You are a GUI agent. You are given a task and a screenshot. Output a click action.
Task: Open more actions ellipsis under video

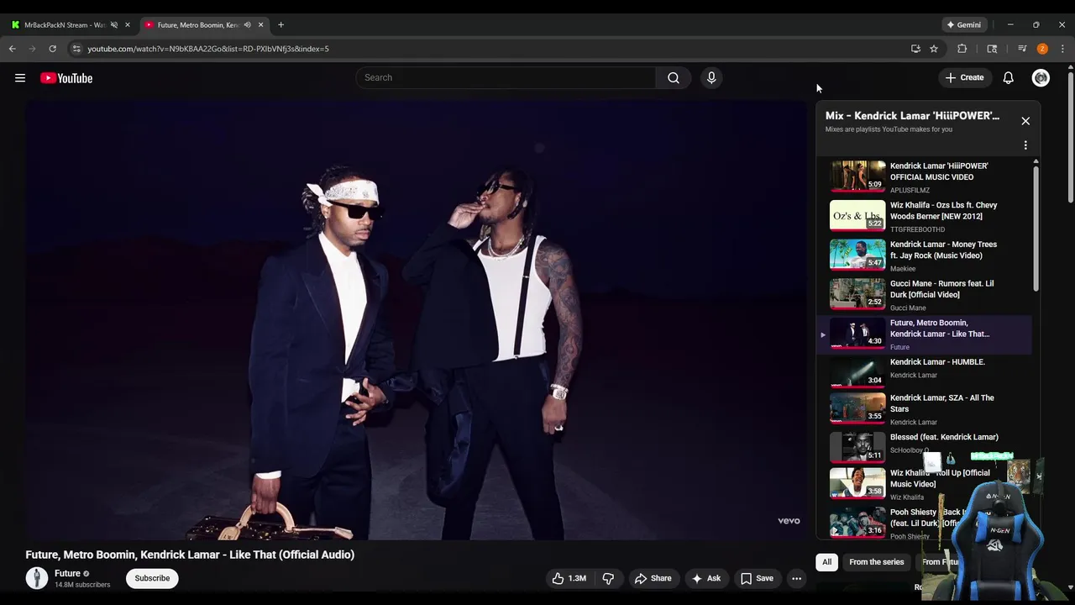tap(797, 578)
